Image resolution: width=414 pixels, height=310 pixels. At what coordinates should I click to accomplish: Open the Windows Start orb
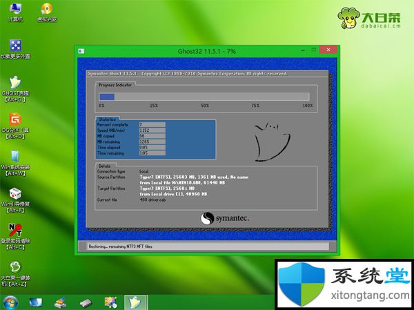coord(10,302)
